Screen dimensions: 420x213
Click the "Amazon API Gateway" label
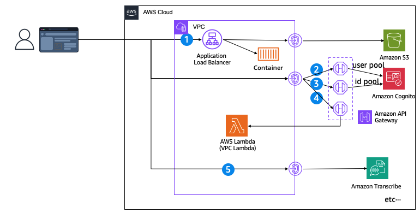(390, 117)
